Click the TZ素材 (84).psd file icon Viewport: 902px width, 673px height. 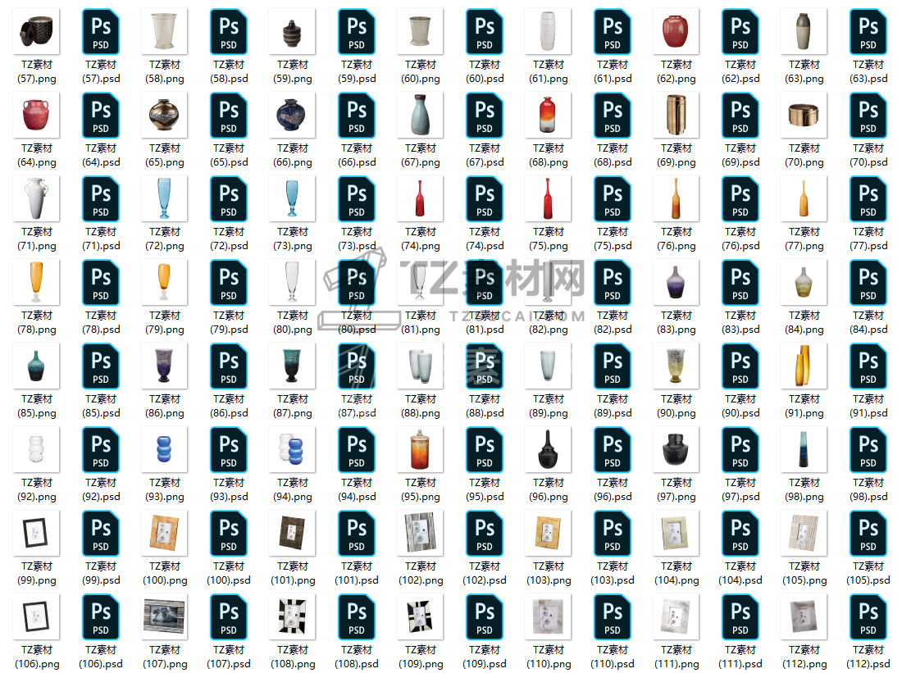pos(868,283)
